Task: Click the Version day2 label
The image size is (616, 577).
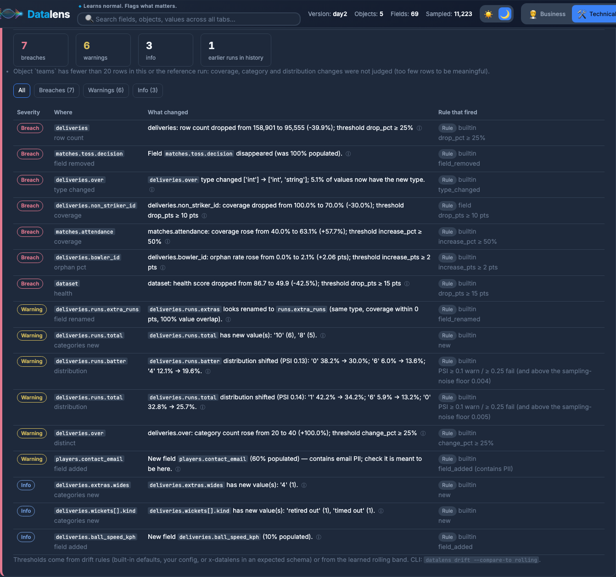Action: (328, 14)
